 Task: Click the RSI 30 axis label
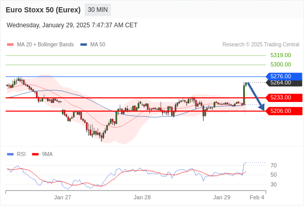pyautogui.click(x=274, y=184)
